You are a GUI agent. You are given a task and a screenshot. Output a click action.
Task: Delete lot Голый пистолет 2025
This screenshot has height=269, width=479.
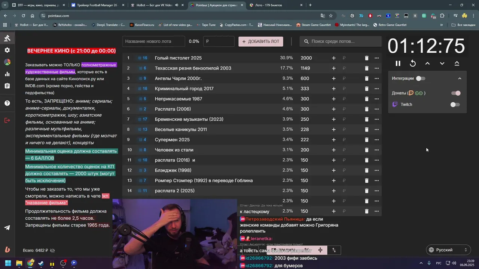366,58
